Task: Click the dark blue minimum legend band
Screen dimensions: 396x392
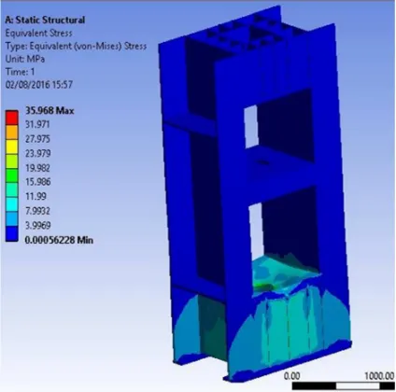Action: tap(11, 233)
